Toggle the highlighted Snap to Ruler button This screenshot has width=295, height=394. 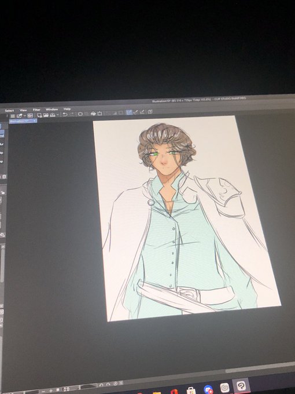[129, 112]
